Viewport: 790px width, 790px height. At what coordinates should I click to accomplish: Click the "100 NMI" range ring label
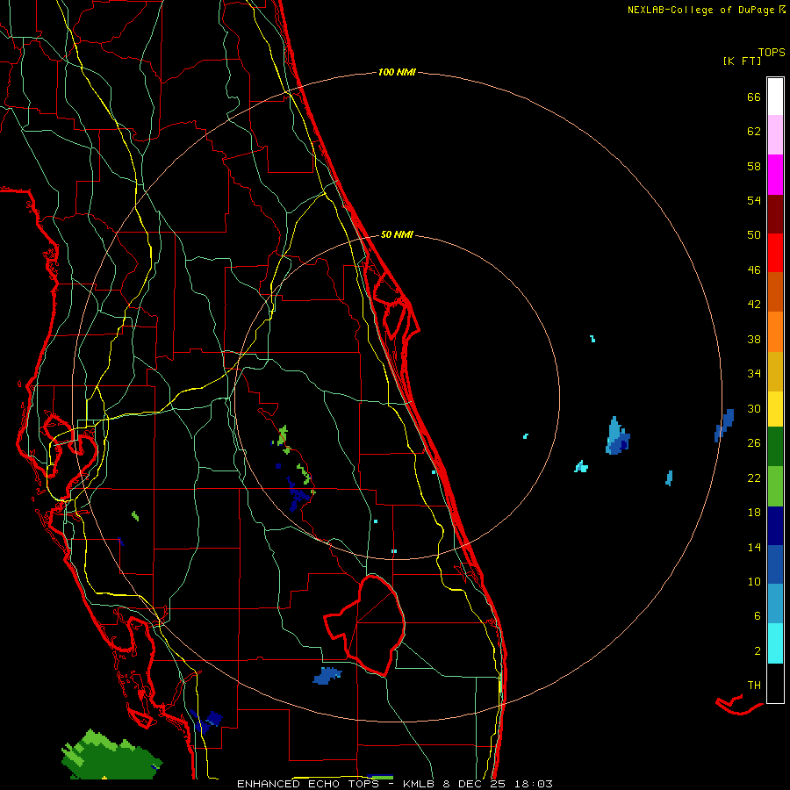pyautogui.click(x=397, y=72)
